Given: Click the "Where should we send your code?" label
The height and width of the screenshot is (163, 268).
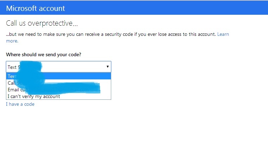Looking at the screenshot, I should tap(44, 55).
